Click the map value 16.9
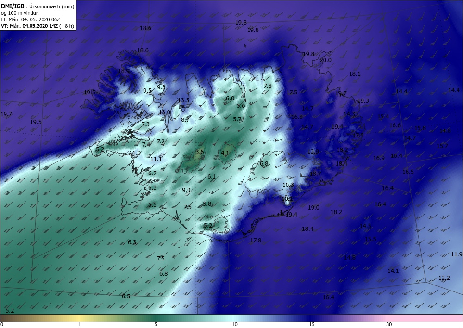463x328 pixels. click(x=379, y=158)
